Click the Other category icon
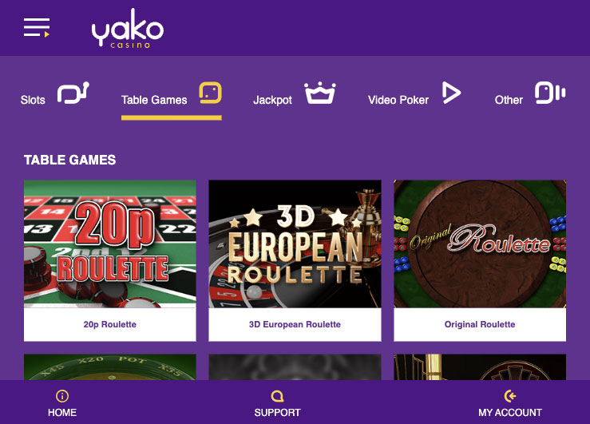The image size is (590, 424). (x=550, y=93)
